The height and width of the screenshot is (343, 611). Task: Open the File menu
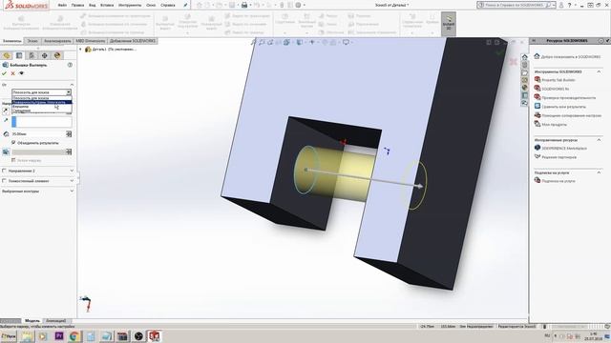coord(62,6)
